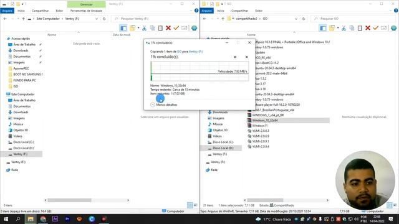Click the red X Delete icon in ISO window
This screenshot has width=399, height=224.
point(368,28)
